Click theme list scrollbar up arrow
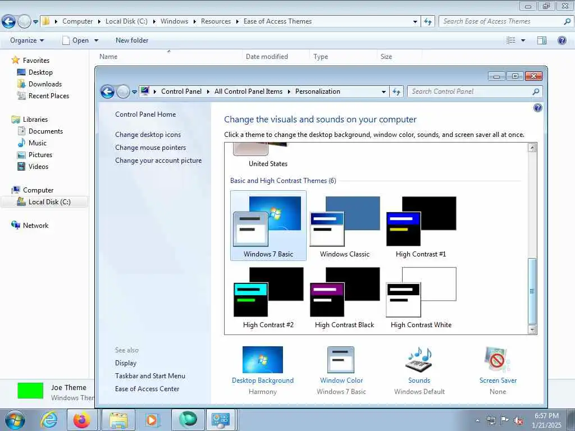Viewport: 575px width, 431px height. pyautogui.click(x=532, y=148)
